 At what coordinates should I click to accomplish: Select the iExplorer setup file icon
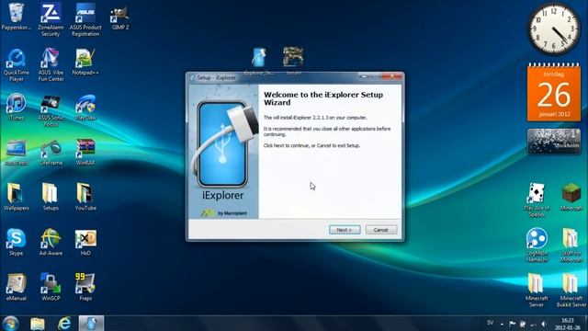coord(259,61)
